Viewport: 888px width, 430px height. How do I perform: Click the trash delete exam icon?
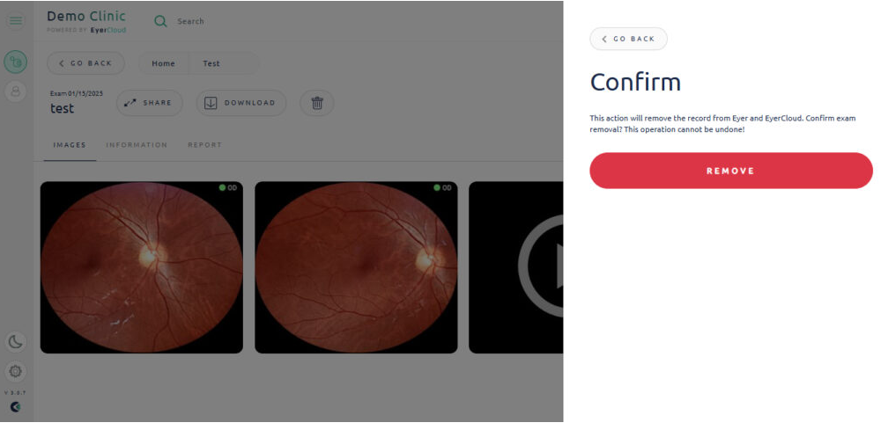point(317,103)
